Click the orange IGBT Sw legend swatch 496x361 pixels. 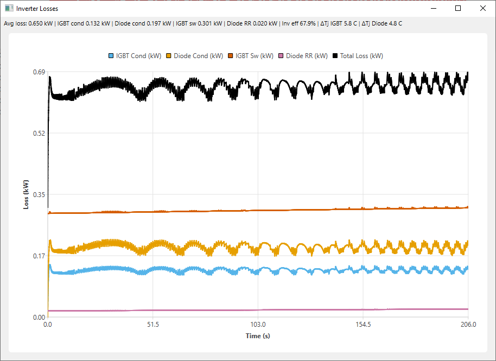click(230, 56)
